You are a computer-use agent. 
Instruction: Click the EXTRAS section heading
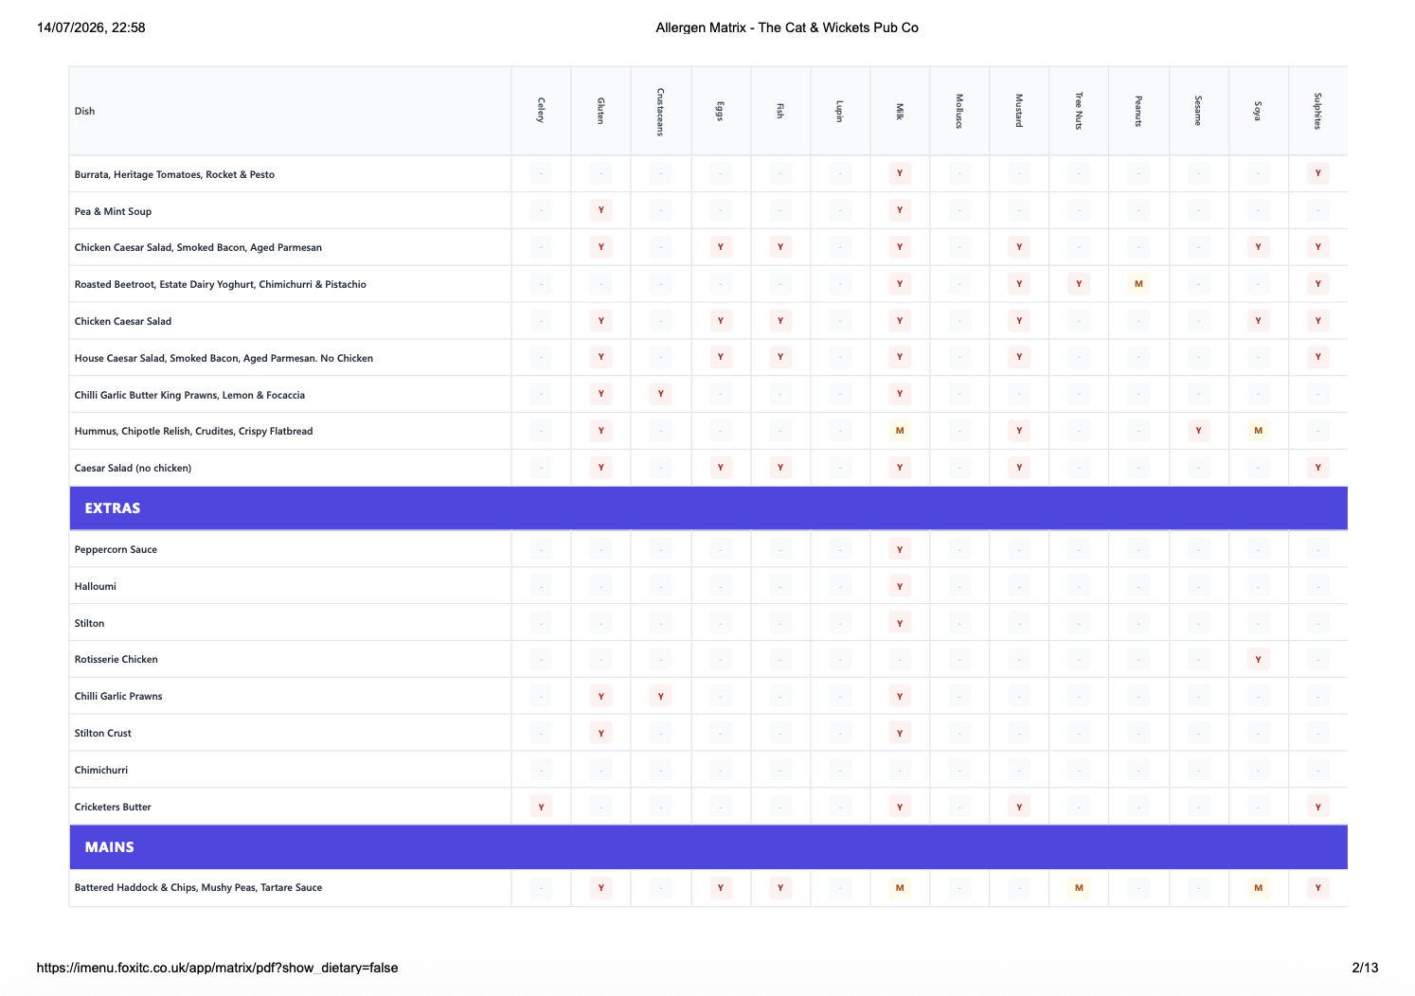point(112,508)
